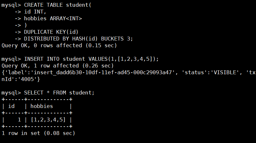
Task: Click the DISTRIBUTED BY HASH(id) BUCKETS 3 line
Action: [x=78, y=39]
